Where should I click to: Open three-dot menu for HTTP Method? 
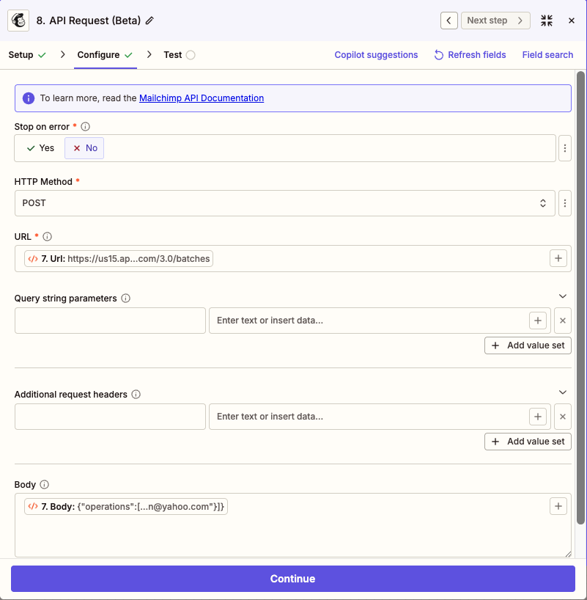pyautogui.click(x=565, y=203)
